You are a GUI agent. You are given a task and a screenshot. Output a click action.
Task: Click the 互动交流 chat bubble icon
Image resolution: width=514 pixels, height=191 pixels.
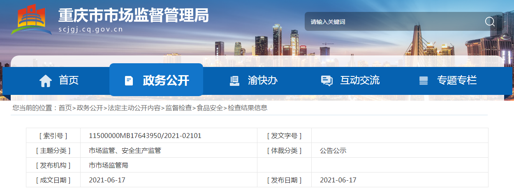[x=326, y=81]
